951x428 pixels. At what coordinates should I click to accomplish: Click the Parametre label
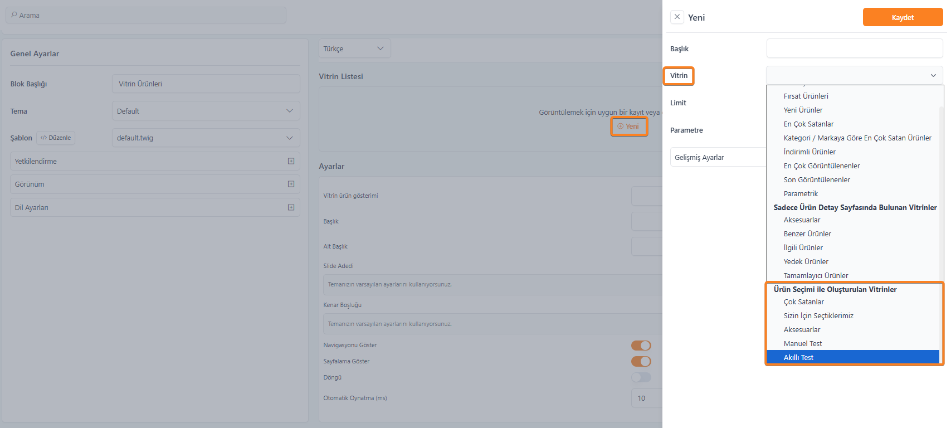click(x=686, y=130)
